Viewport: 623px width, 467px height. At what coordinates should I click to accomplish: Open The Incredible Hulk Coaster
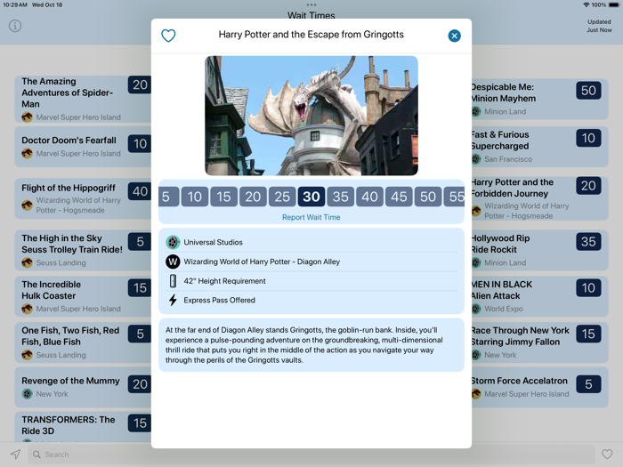click(83, 296)
